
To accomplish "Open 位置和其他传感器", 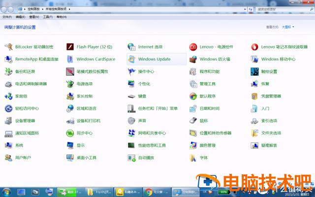I will pos(210,133).
